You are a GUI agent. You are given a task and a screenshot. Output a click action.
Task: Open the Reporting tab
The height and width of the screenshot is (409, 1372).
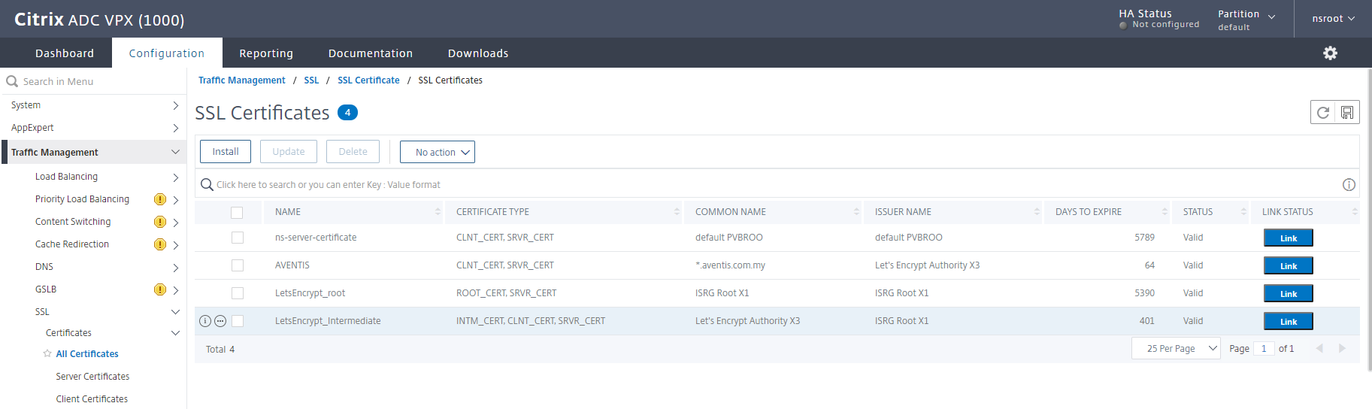[266, 53]
